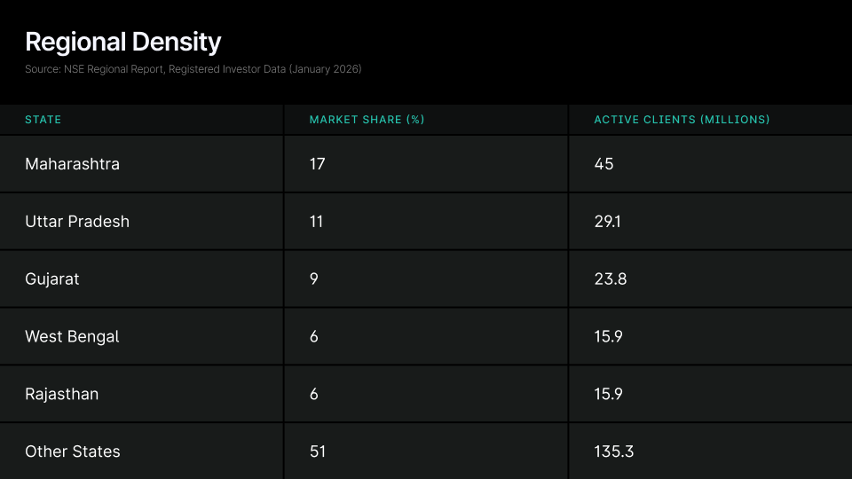Select Maharashtra's active clients value 45
852x479 pixels.
point(603,164)
